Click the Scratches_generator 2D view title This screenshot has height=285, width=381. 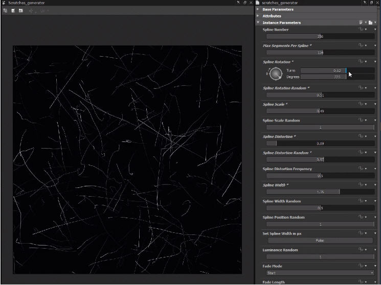click(26, 3)
